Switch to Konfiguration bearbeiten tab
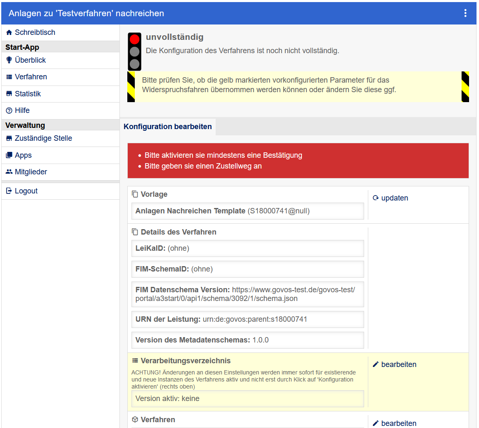The image size is (479, 428). coord(168,127)
